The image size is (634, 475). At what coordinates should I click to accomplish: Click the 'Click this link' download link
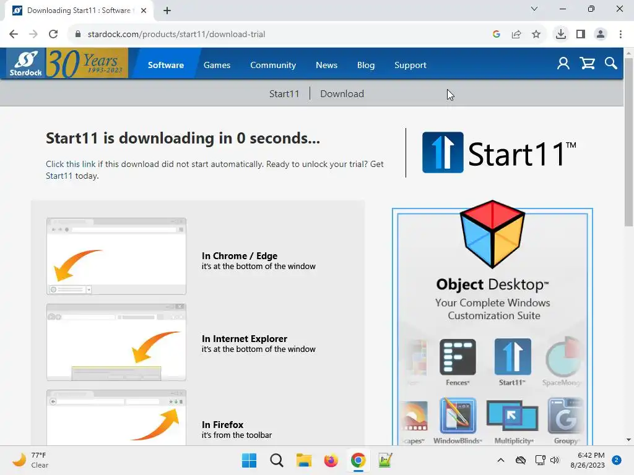point(71,164)
